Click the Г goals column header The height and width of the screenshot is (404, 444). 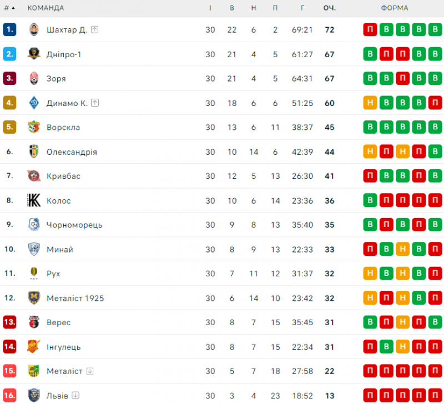302,8
